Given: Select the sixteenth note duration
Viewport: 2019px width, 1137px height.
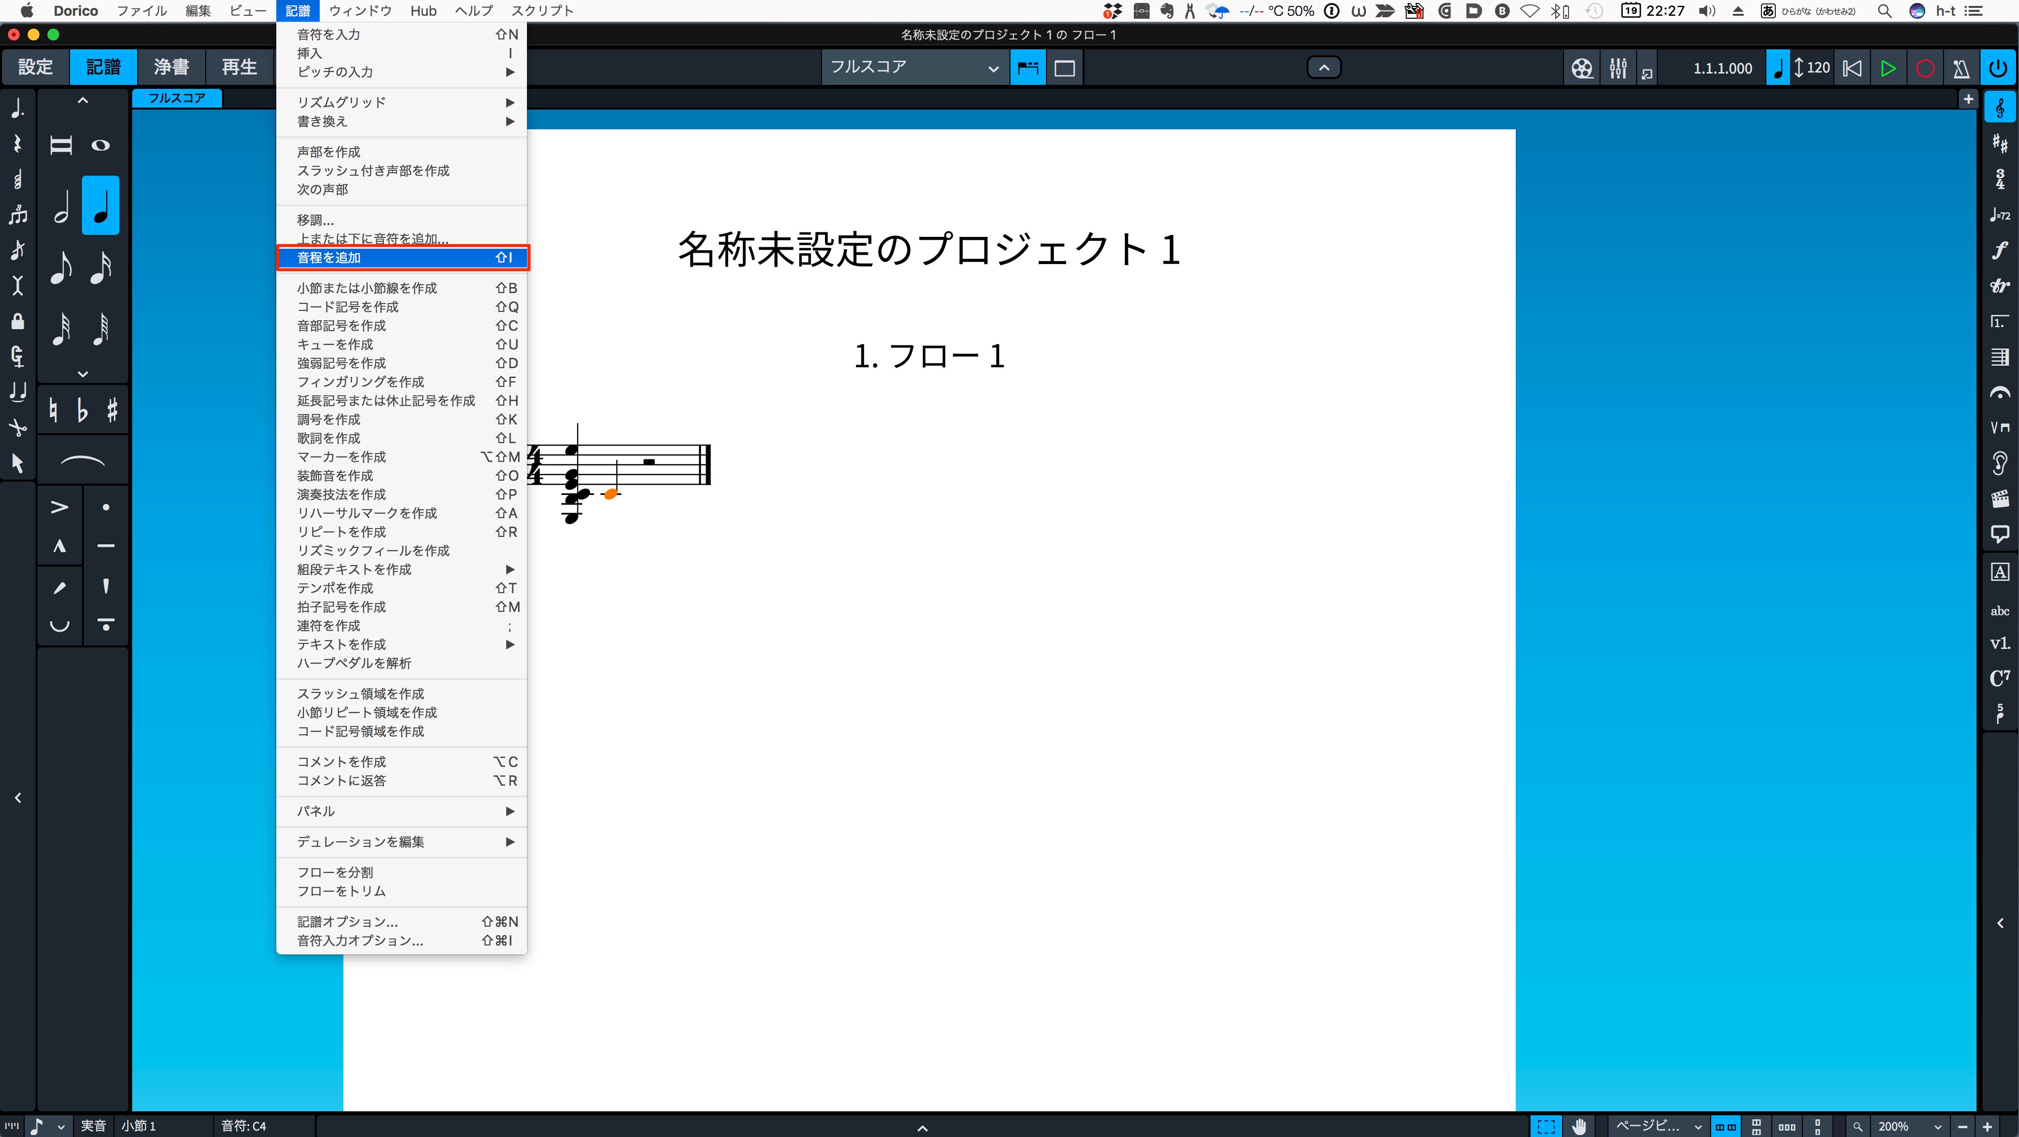Looking at the screenshot, I should [x=101, y=267].
